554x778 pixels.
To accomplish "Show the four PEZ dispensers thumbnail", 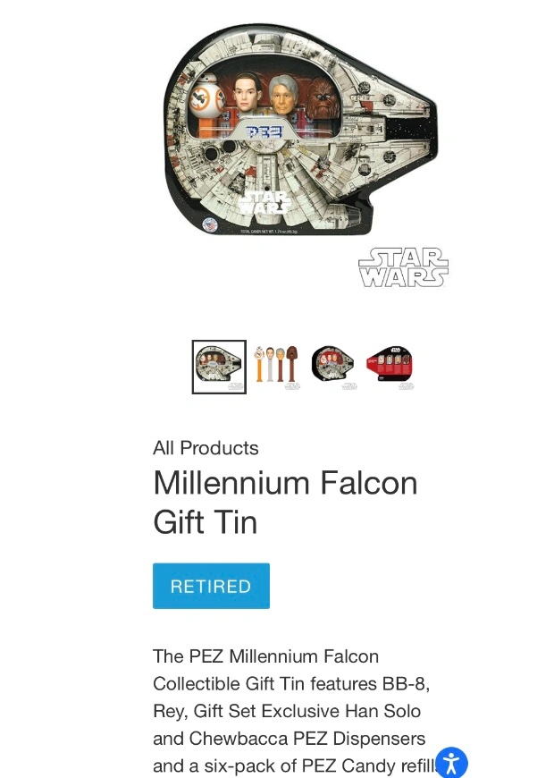I will coord(277,366).
